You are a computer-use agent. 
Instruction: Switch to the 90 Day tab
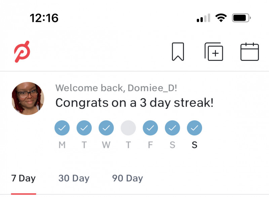tap(127, 178)
